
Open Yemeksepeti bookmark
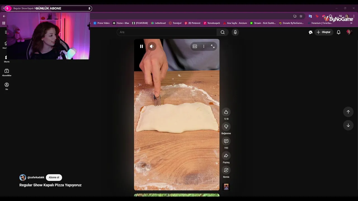pyautogui.click(x=212, y=23)
